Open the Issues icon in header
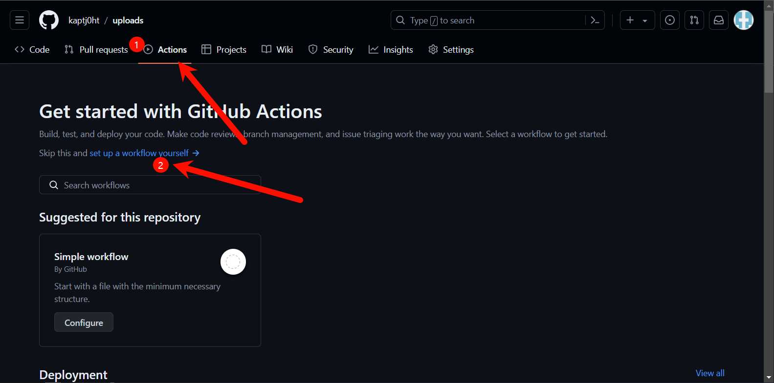This screenshot has width=774, height=383. point(670,20)
